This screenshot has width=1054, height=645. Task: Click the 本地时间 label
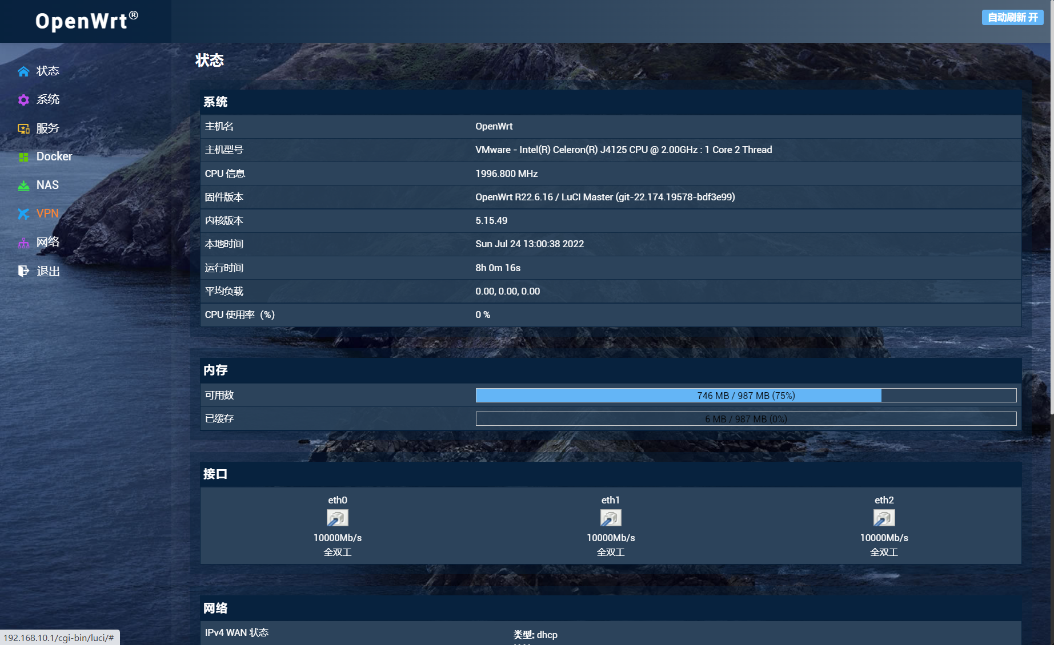pos(224,244)
